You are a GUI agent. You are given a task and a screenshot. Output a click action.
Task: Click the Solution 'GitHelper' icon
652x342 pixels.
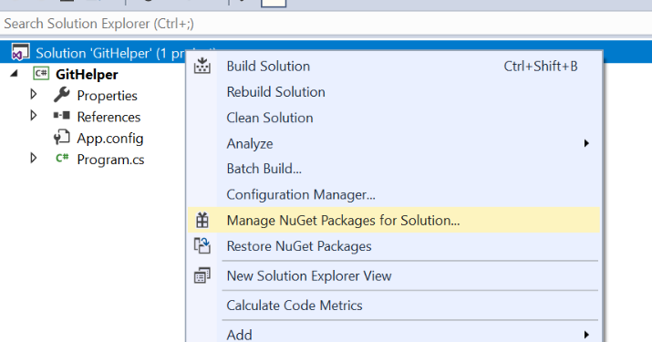point(20,52)
